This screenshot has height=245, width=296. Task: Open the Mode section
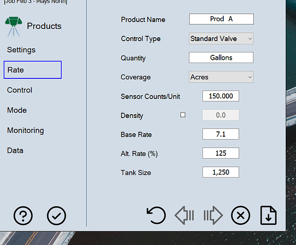point(17,110)
